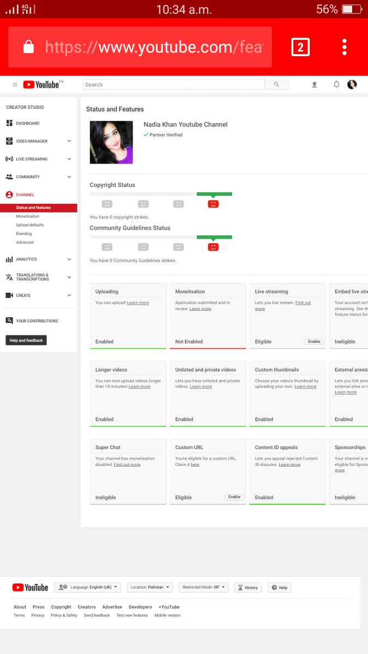Click the footer YouTube logo
The width and height of the screenshot is (368, 654).
[x=30, y=588]
